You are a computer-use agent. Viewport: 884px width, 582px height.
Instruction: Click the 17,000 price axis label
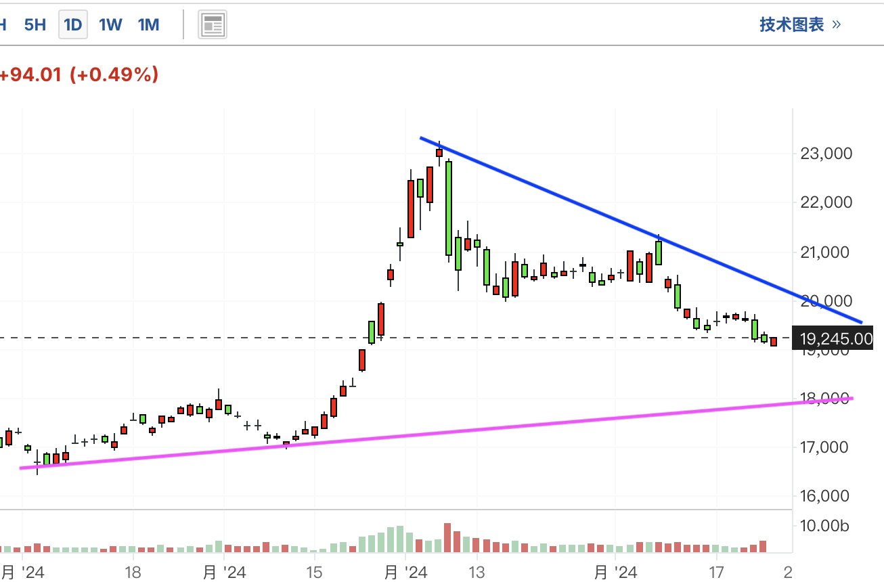coord(824,447)
